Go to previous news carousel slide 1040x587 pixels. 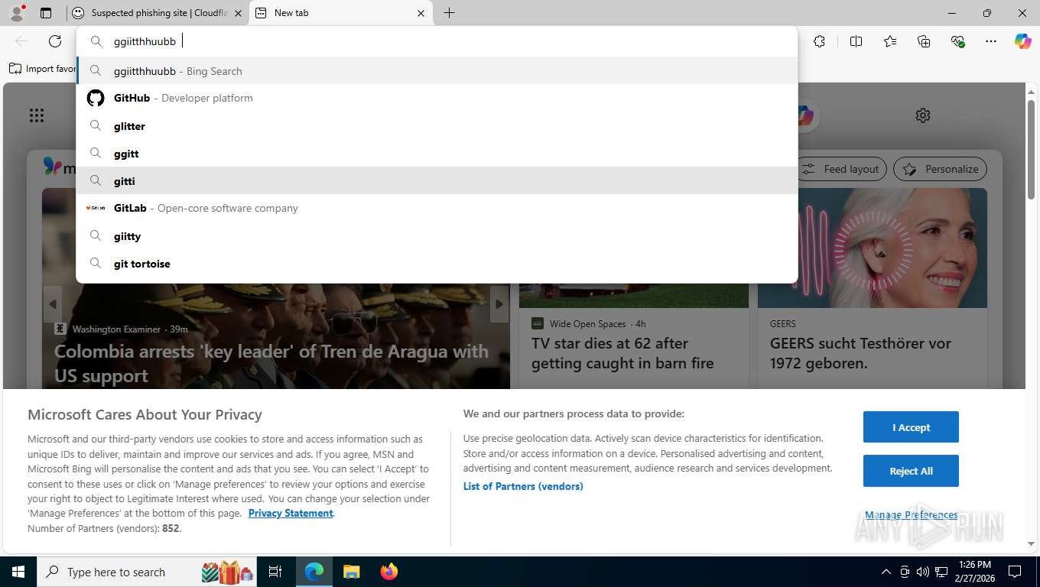pyautogui.click(x=52, y=304)
